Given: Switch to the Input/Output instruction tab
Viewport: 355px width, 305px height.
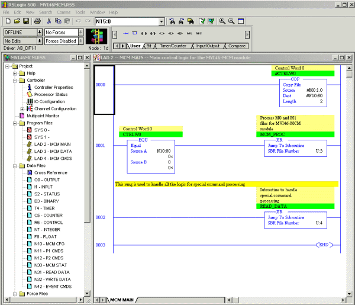Looking at the screenshot, I should pyautogui.click(x=208, y=46).
